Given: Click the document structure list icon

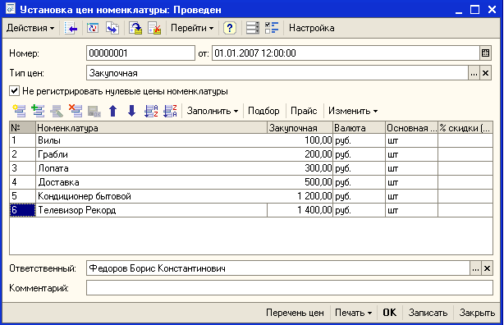Looking at the screenshot, I should (x=253, y=28).
